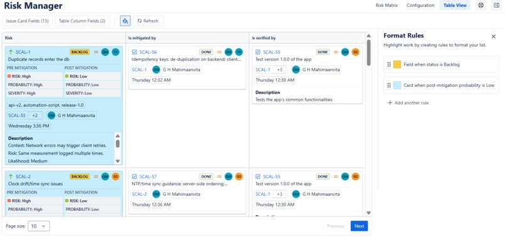Click the YK avatar on SCAL-56 card

[239, 52]
